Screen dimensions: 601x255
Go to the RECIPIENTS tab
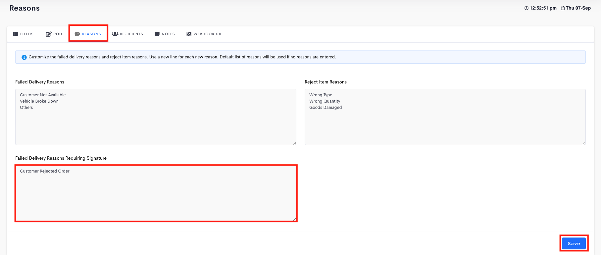click(x=127, y=34)
